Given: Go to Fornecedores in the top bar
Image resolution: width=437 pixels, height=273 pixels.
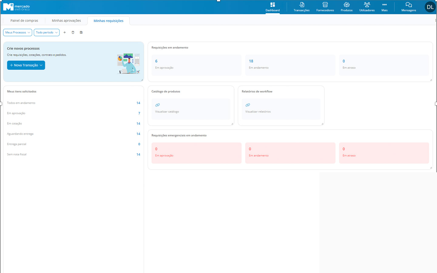Looking at the screenshot, I should tap(325, 7).
